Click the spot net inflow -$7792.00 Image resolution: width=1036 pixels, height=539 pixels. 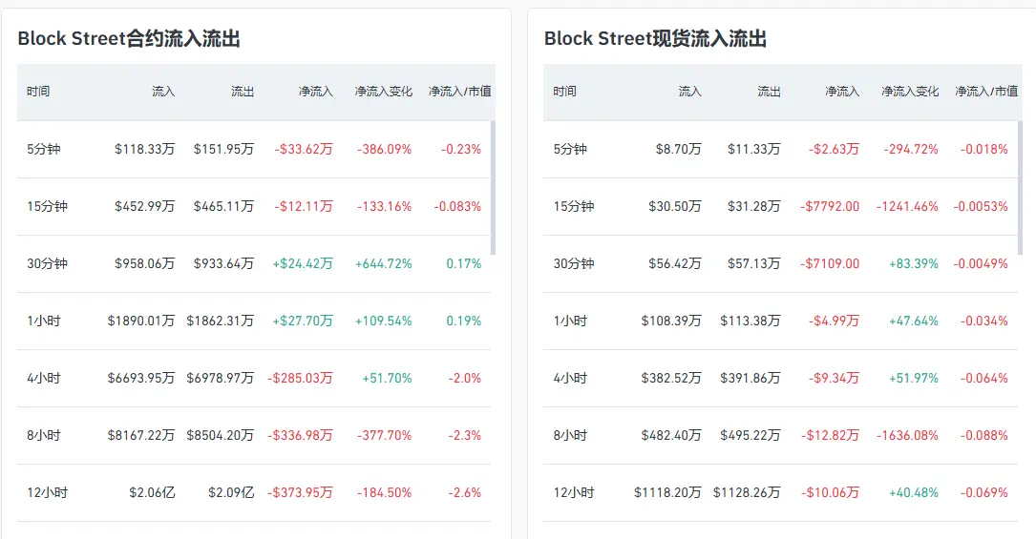point(830,206)
